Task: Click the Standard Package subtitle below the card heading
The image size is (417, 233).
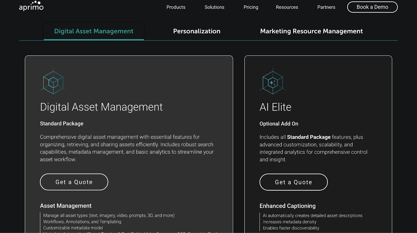Action: (62, 124)
